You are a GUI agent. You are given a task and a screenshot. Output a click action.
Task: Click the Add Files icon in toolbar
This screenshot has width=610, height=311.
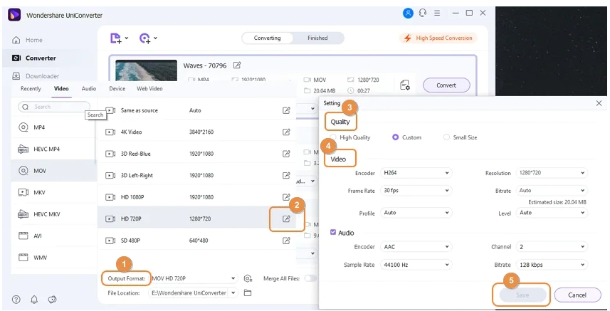point(117,38)
